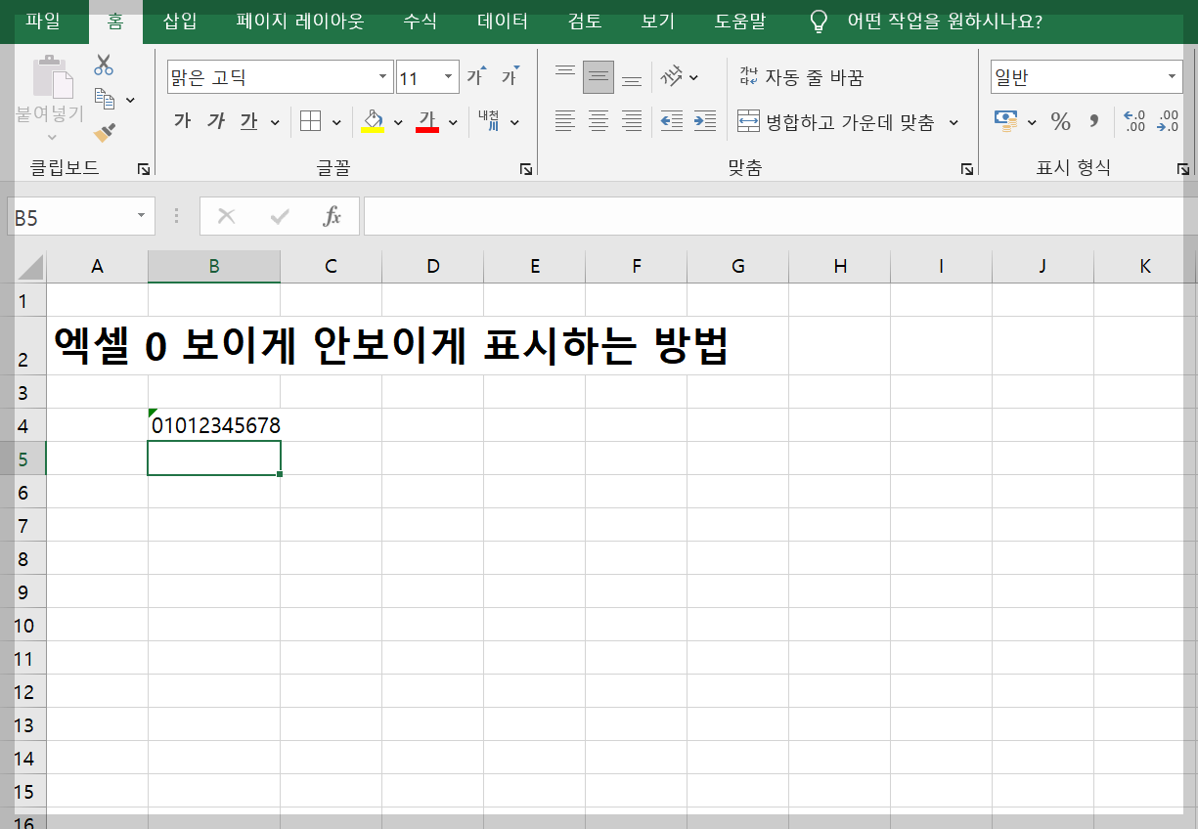
Task: Click decrease decimal icon
Action: [1168, 121]
